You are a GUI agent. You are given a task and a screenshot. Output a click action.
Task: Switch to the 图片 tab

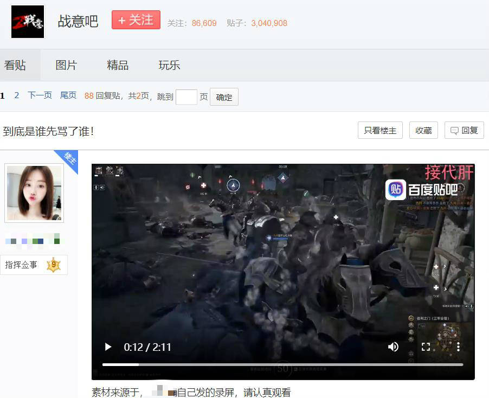tap(66, 65)
